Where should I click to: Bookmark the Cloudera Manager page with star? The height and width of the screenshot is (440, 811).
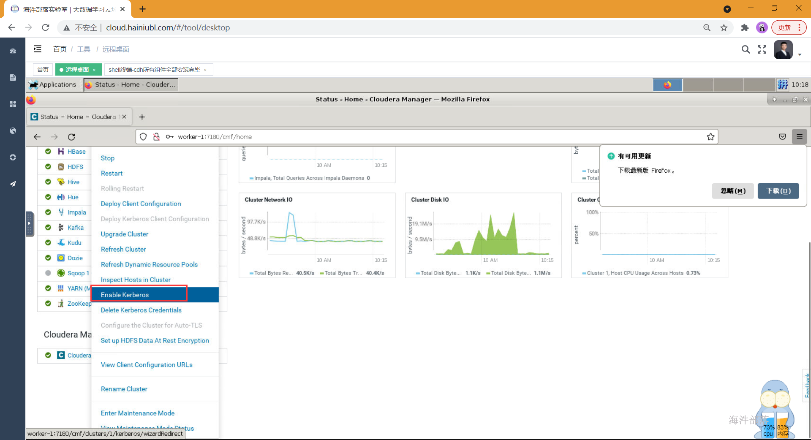[710, 137]
